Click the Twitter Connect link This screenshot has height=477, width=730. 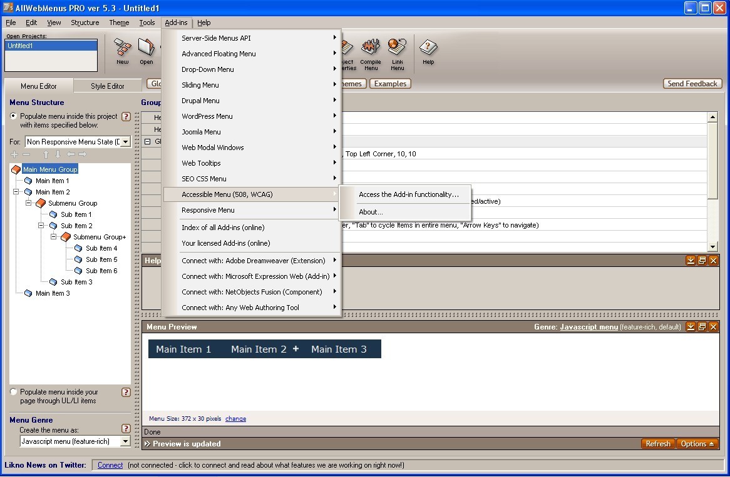110,465
